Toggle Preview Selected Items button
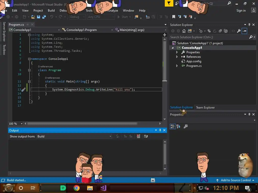This screenshot has height=193, width=258. click(x=244, y=31)
